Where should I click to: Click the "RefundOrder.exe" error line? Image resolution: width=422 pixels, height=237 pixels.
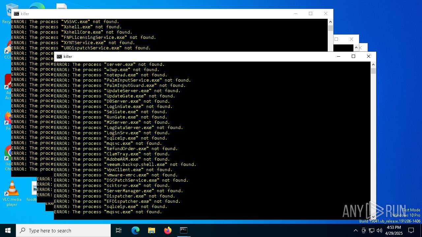[x=116, y=149]
